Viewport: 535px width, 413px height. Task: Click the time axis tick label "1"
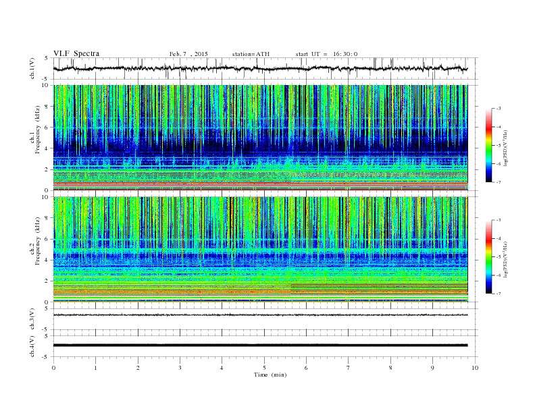coord(95,368)
